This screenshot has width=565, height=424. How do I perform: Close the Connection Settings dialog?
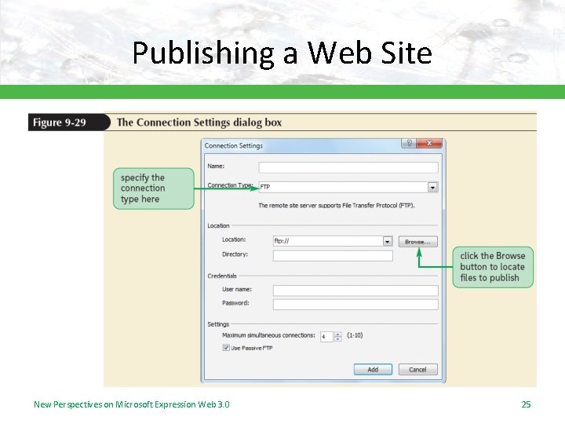point(429,143)
